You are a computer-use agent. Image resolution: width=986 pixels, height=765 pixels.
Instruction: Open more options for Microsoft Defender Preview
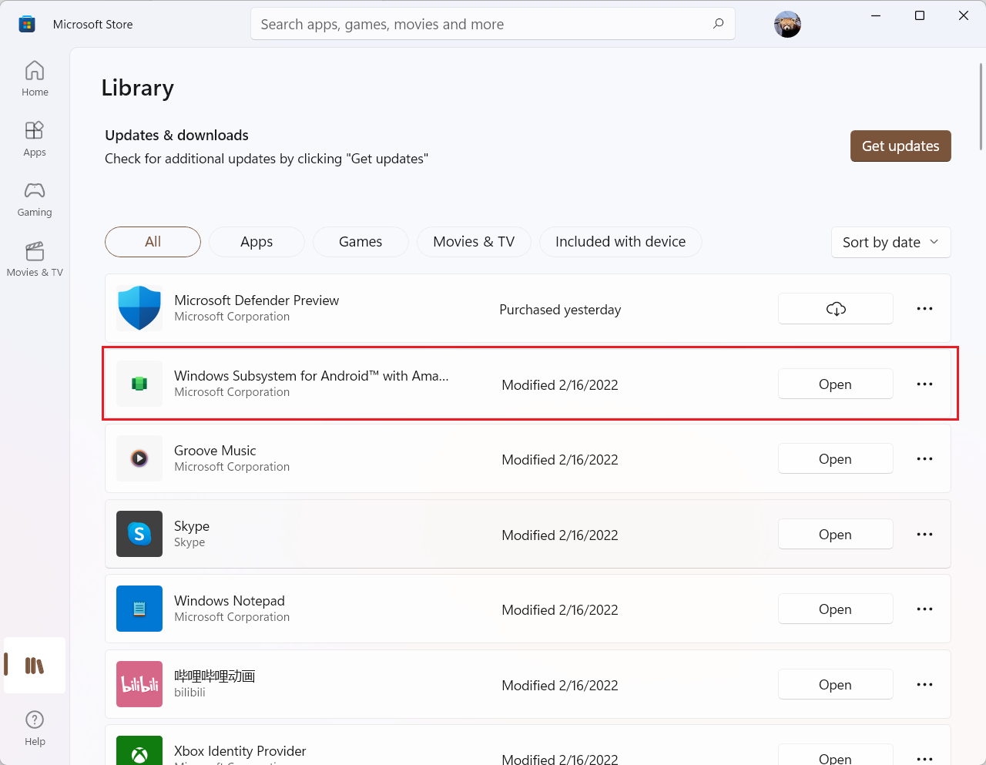click(x=924, y=308)
